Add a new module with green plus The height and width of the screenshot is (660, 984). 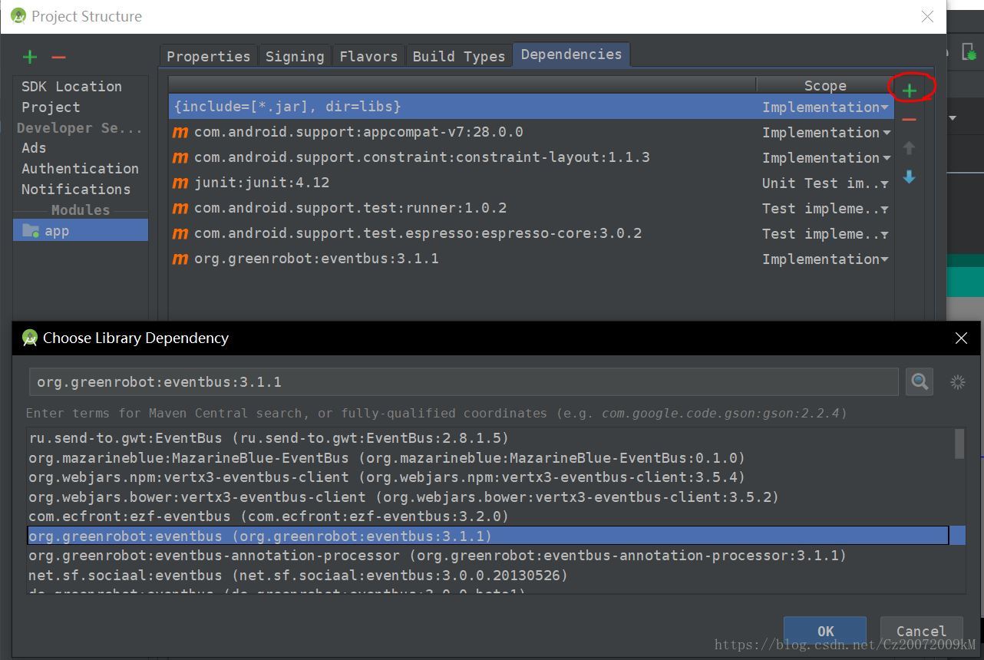click(30, 57)
